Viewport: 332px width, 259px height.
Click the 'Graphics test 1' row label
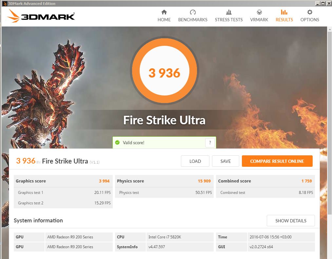point(30,193)
